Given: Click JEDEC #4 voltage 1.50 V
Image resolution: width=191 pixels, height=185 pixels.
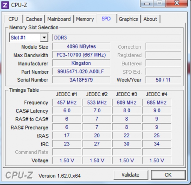Looking at the screenshot, I should pos(157,160).
